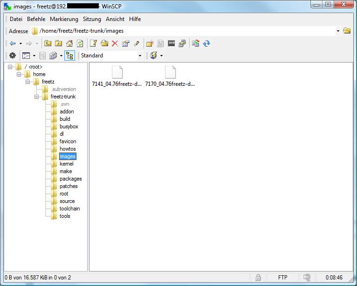This screenshot has height=286, width=357.
Task: Click the synchronize icon
Action: 206,43
